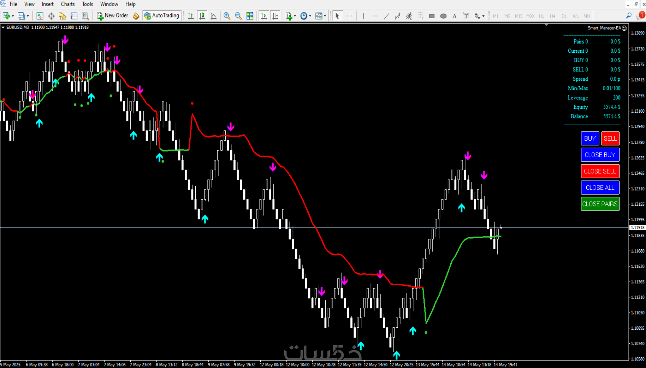646x368 pixels.
Task: Select the Fibonacci Retracement tool
Action: pyautogui.click(x=420, y=16)
